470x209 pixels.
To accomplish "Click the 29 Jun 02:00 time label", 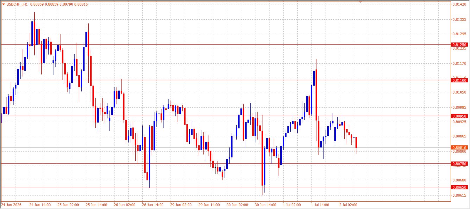I will 181,205.
